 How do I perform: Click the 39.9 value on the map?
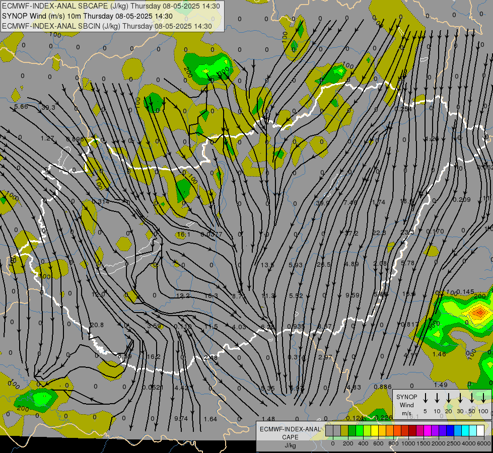pos(323,203)
